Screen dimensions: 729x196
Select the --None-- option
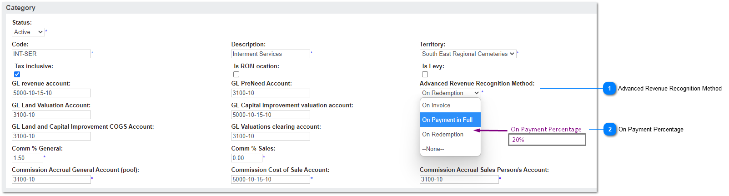[450, 149]
